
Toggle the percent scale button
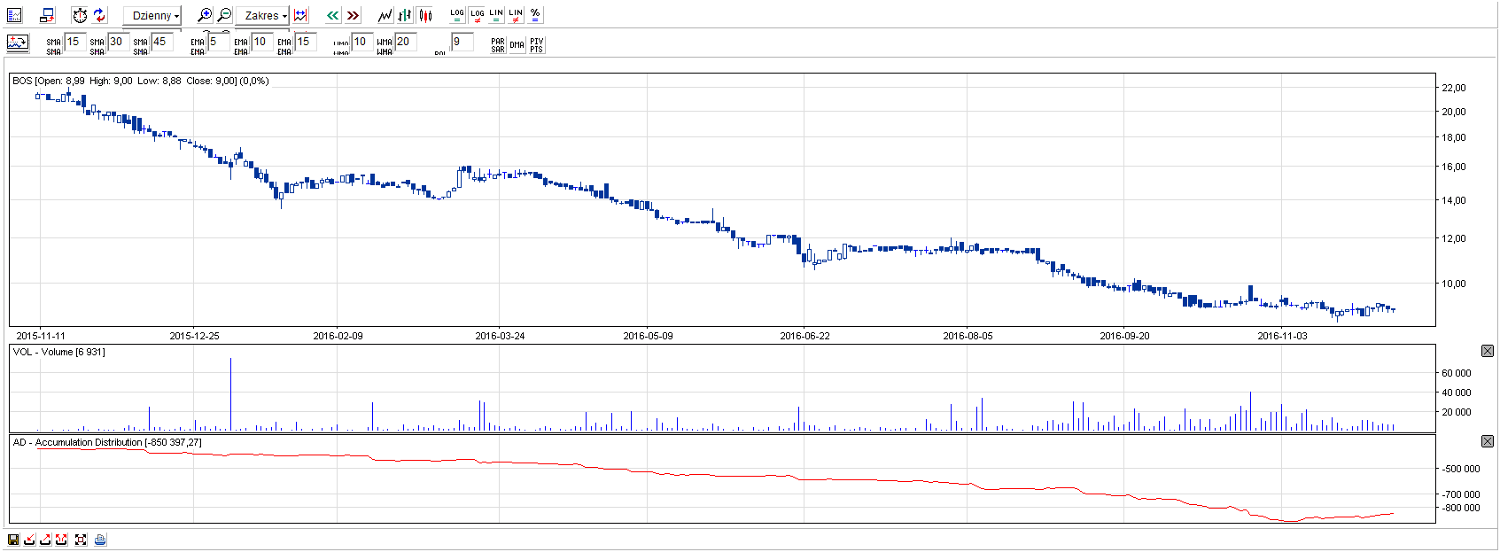[x=535, y=15]
